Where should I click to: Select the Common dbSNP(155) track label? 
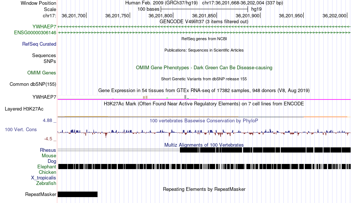(33, 84)
